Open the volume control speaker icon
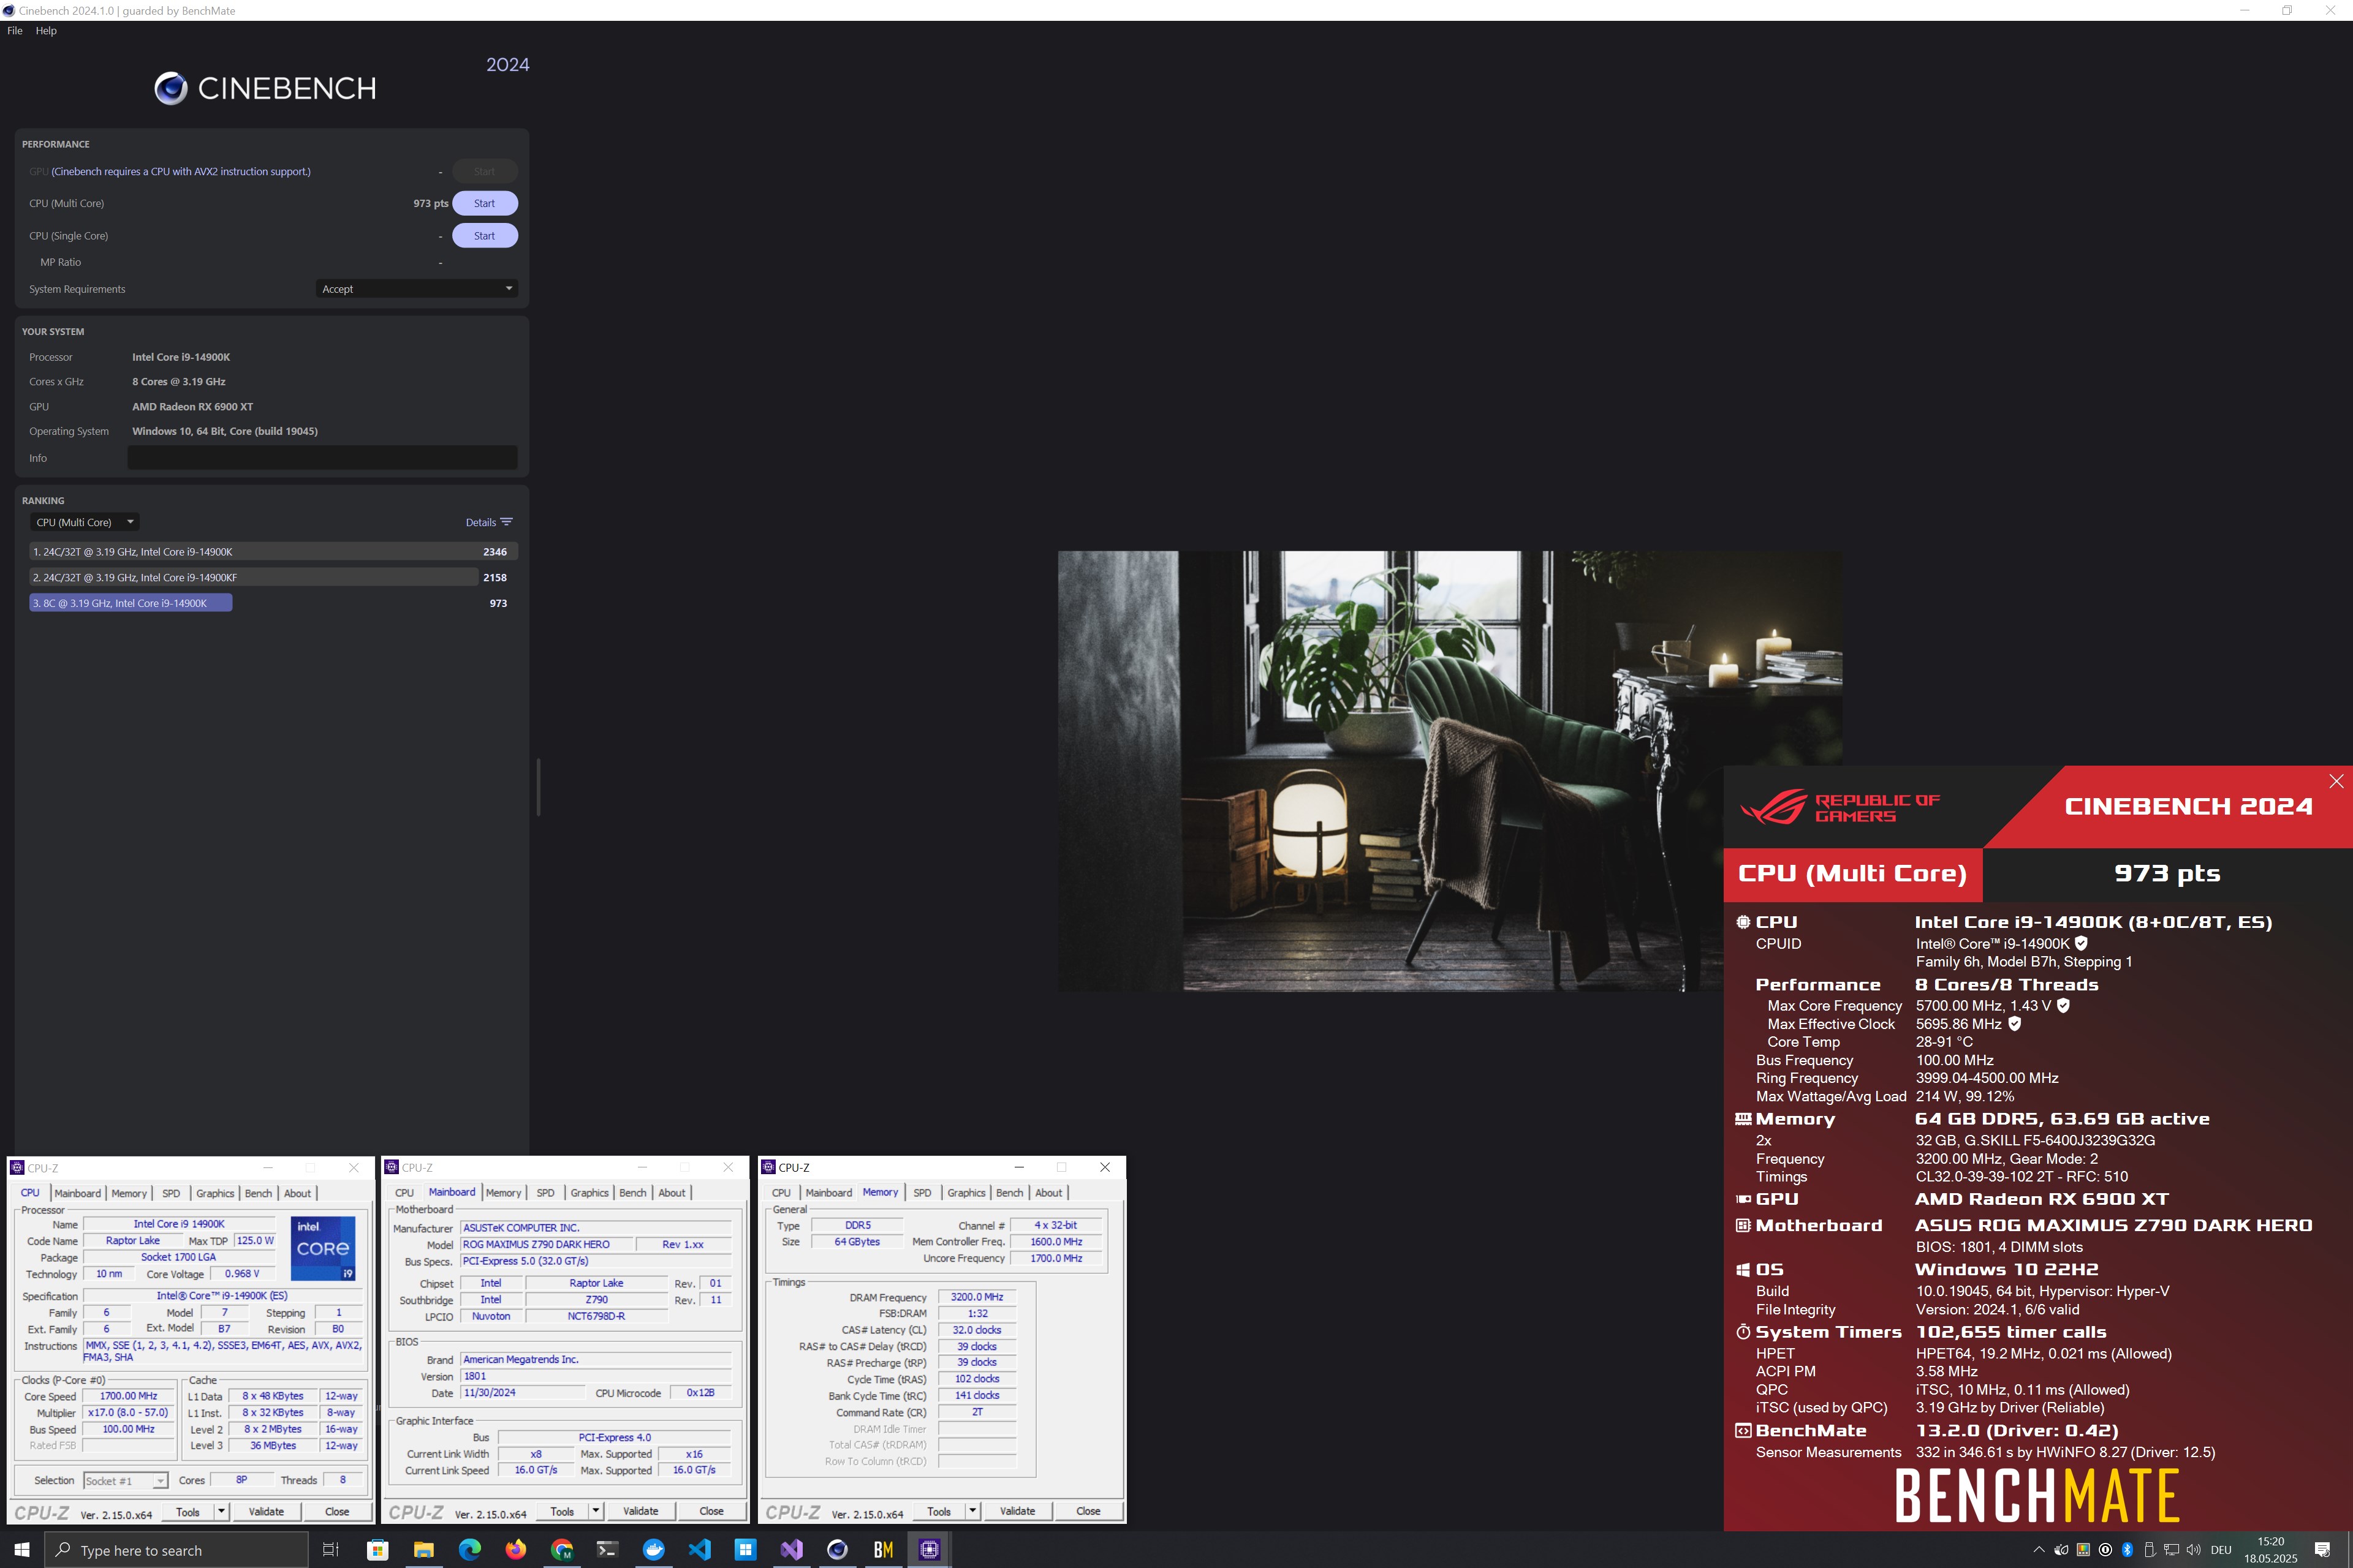This screenshot has height=1568, width=2353. pyautogui.click(x=2193, y=1550)
